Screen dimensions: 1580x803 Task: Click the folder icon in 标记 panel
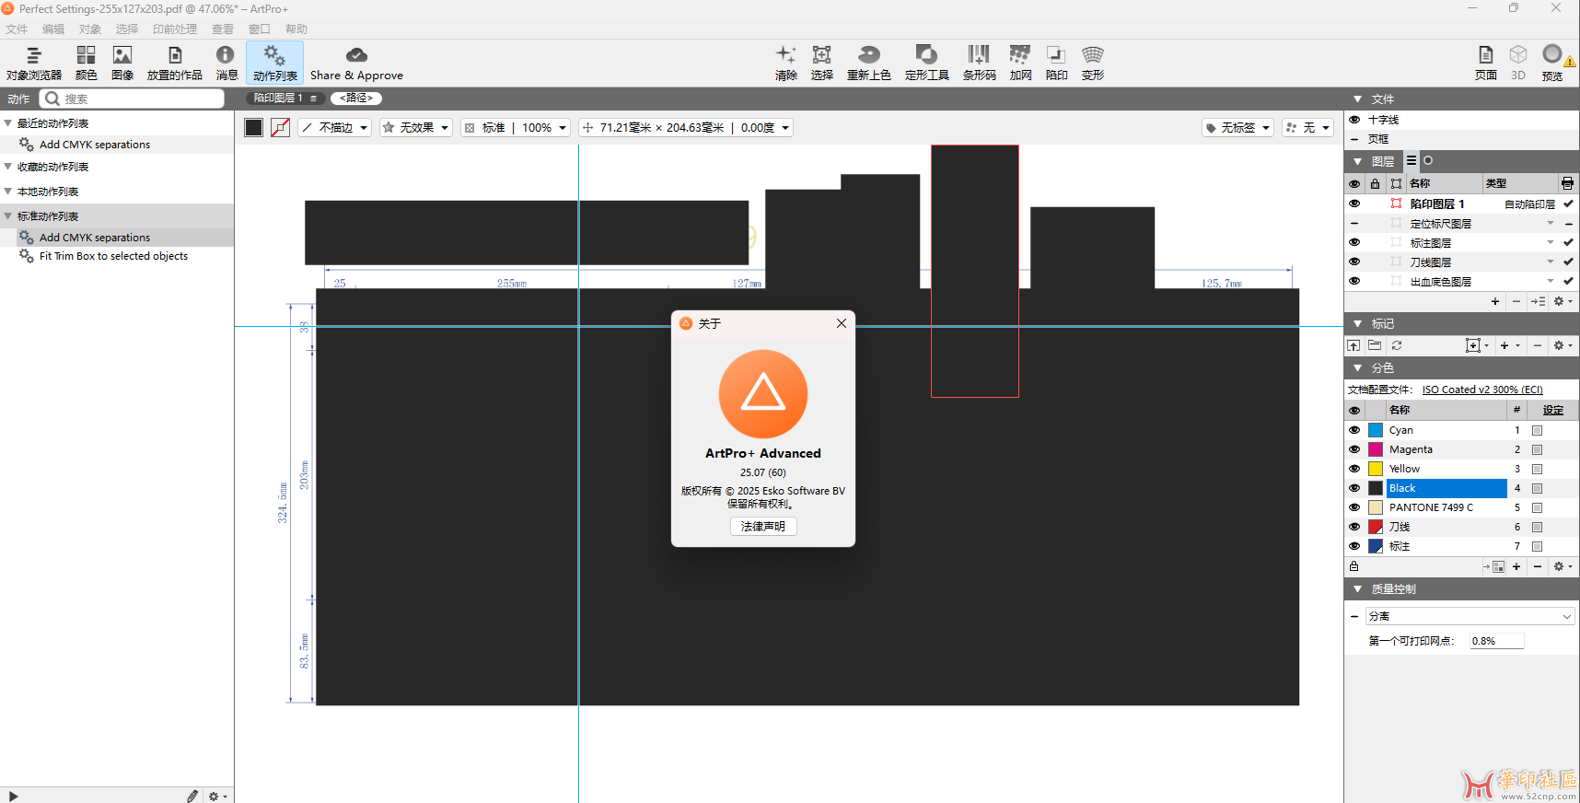[1375, 345]
